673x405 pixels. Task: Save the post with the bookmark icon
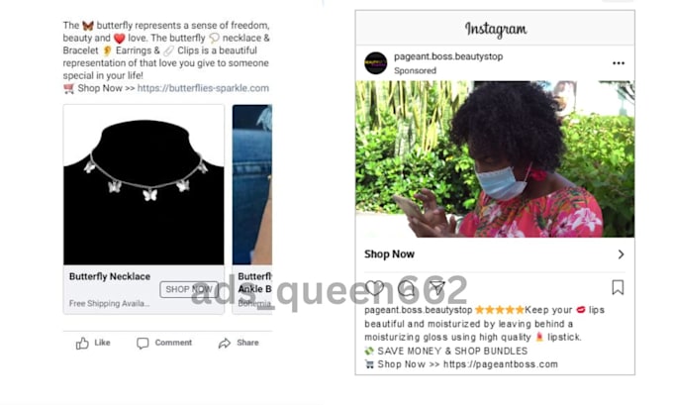[618, 287]
